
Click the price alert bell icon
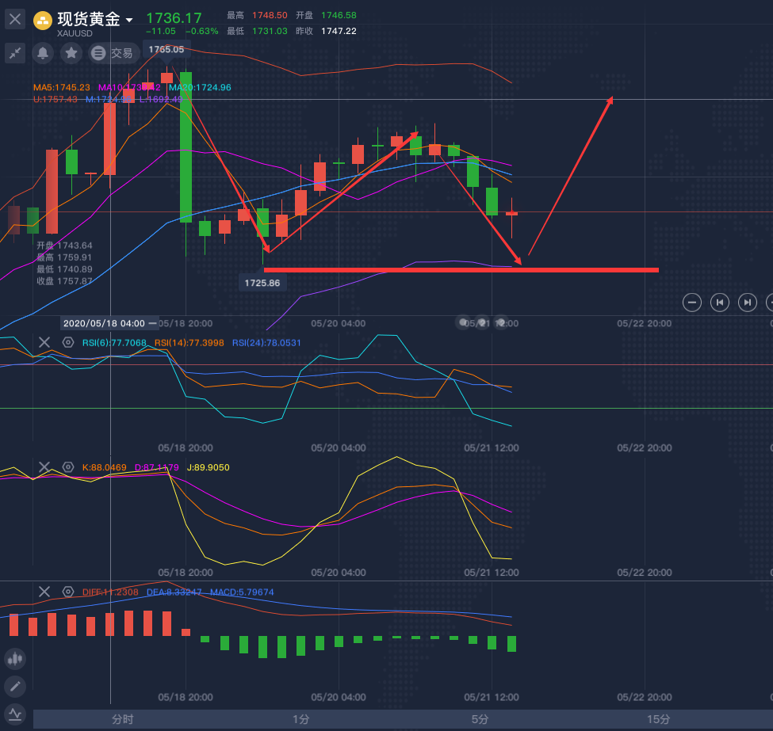pos(43,53)
